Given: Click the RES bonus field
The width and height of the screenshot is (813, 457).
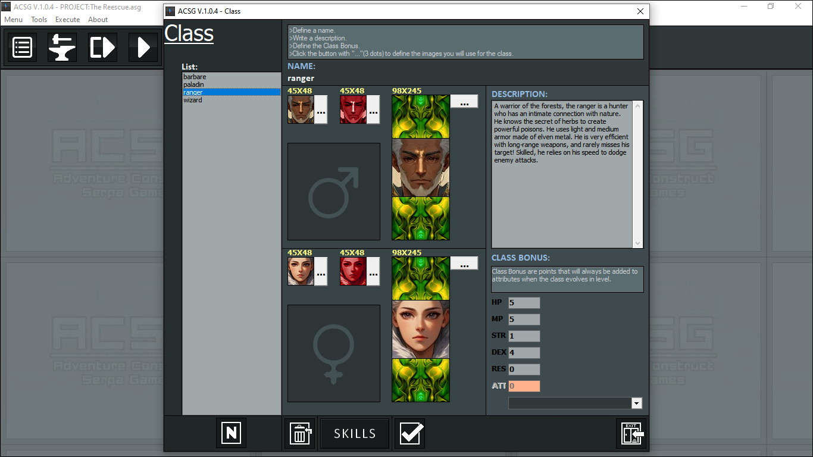Looking at the screenshot, I should 524,369.
